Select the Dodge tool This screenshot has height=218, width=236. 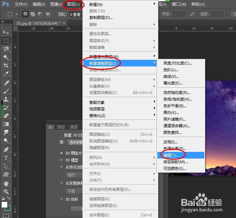click(x=6, y=140)
